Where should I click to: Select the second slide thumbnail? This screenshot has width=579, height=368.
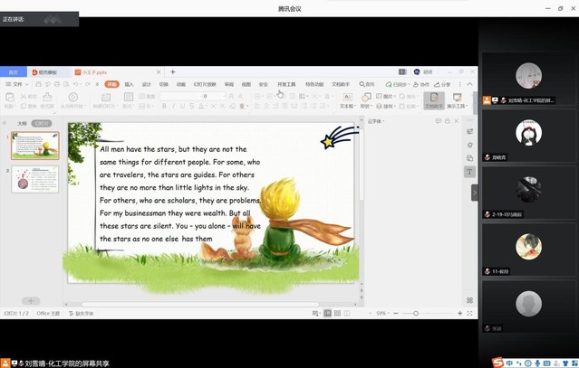[35, 179]
